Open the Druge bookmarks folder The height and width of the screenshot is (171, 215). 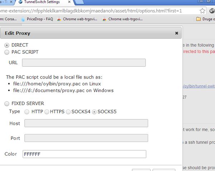(205, 19)
